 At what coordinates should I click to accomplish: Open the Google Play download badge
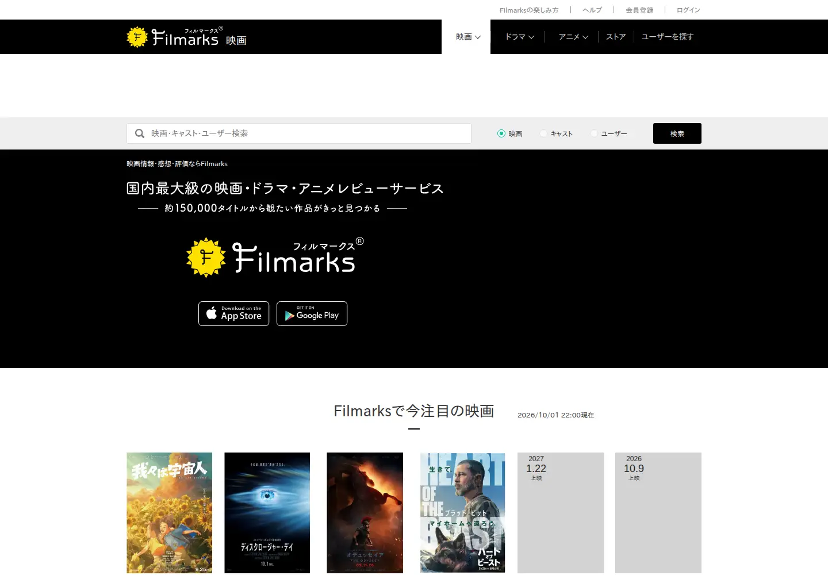pyautogui.click(x=312, y=313)
